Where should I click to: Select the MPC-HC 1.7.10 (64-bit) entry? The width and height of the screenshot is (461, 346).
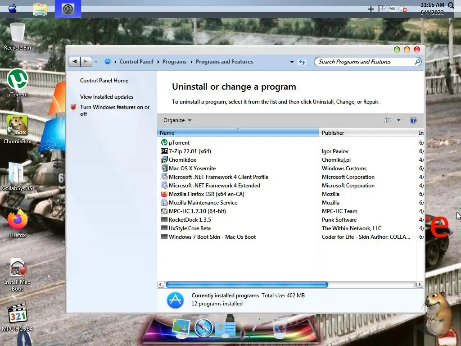194,211
